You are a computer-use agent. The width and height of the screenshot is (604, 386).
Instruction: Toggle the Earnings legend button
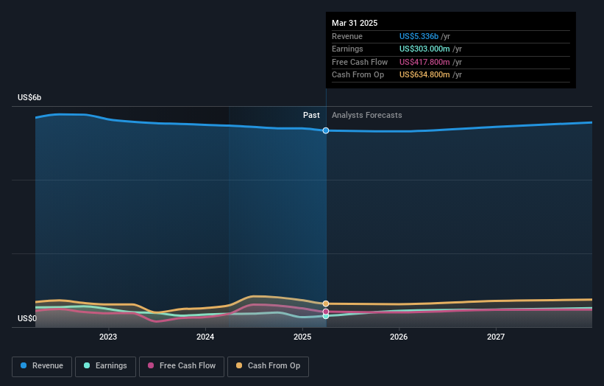pos(105,366)
